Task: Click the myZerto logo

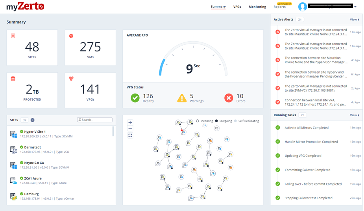Action: (x=25, y=6)
